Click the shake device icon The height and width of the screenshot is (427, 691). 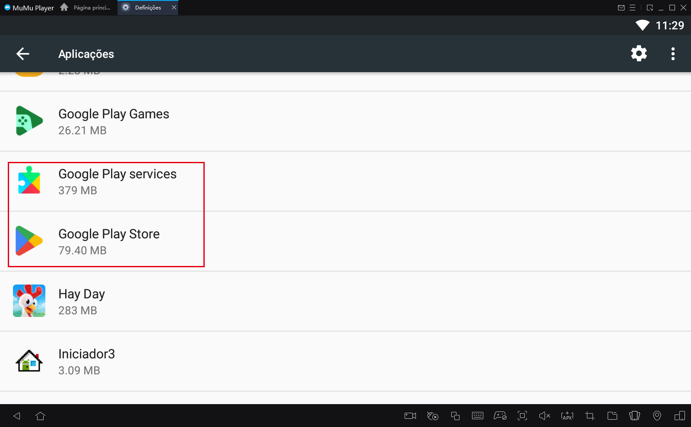[635, 416]
